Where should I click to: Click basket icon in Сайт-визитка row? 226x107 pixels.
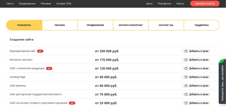click(x=186, y=86)
